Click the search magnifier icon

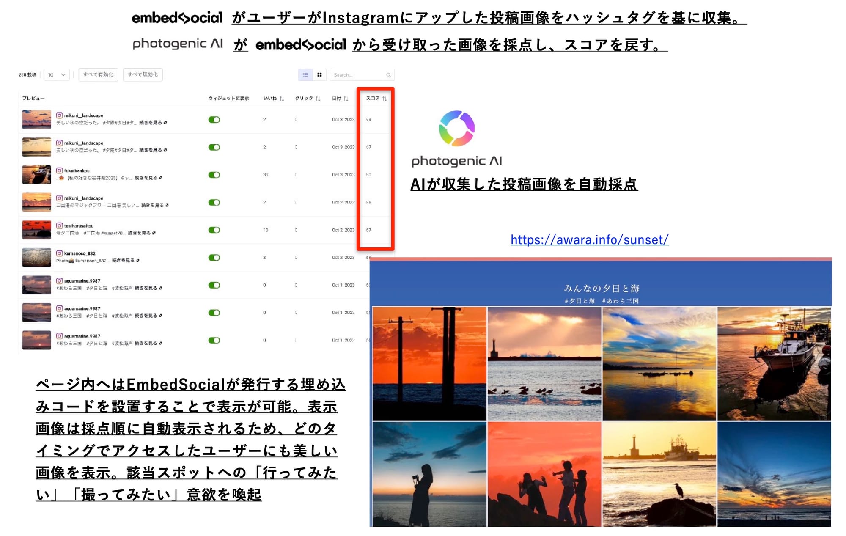pos(388,75)
